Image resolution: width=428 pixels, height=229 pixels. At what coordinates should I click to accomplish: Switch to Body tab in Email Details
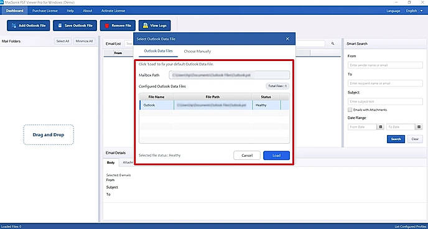(111, 162)
